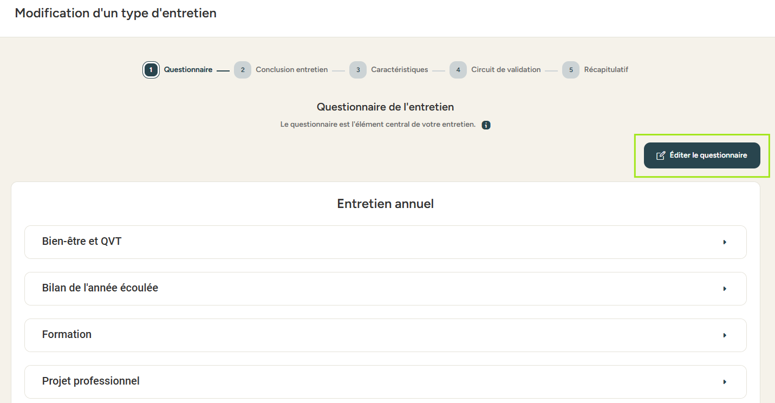The height and width of the screenshot is (403, 775).
Task: Open the Bien-être et QVT section title
Action: 82,242
